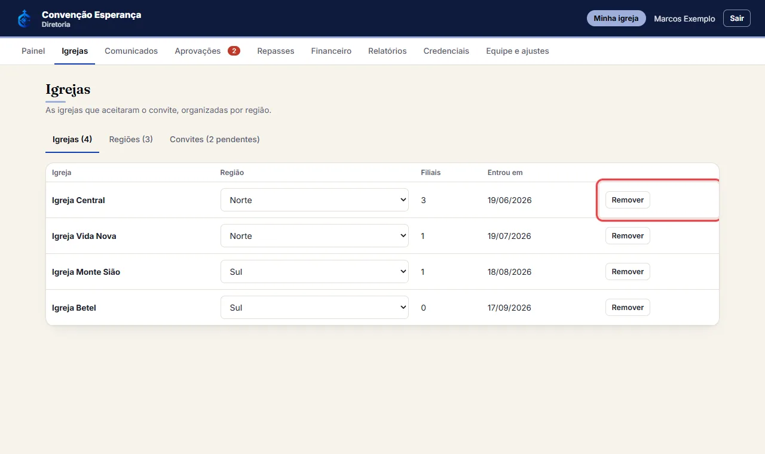Screen dimensions: 765x454
Task: Expand region dropdown for Igreja Vida Nova
Action: click(314, 236)
